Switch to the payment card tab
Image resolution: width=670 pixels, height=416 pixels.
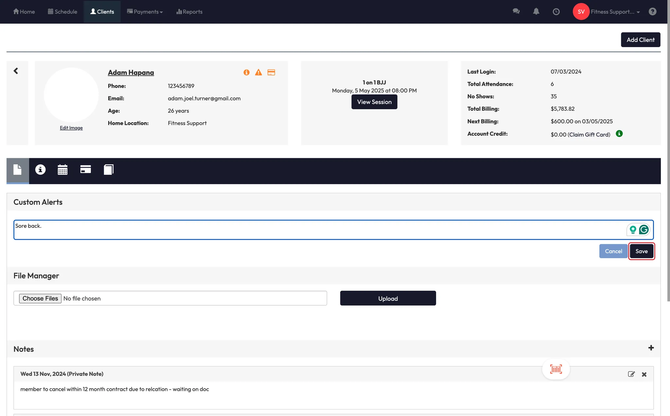point(85,170)
